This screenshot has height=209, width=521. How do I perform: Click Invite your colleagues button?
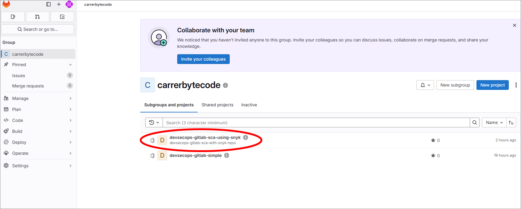pyautogui.click(x=203, y=59)
